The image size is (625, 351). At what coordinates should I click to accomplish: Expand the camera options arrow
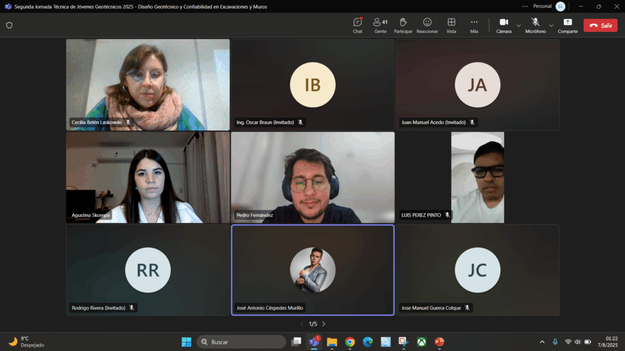pos(519,26)
